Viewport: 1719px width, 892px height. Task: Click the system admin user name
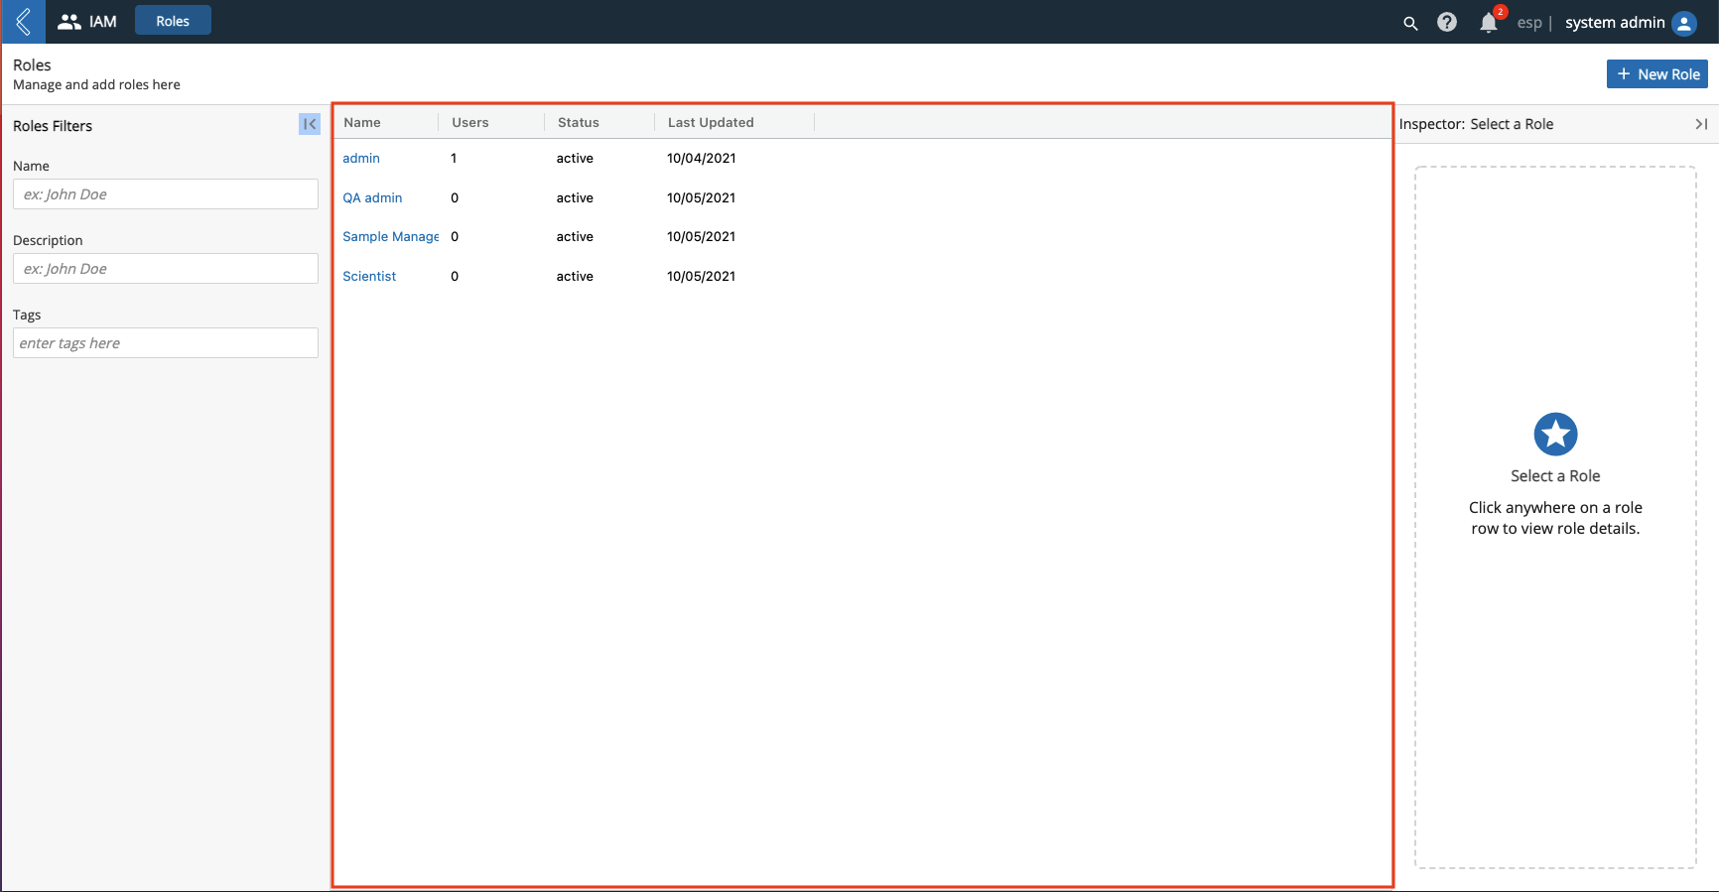coord(1615,22)
